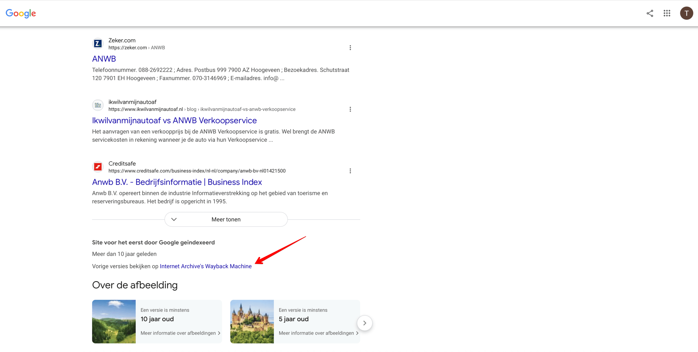Viewport: 698px width, 352px height.
Task: Open the account avatar T
Action: [687, 13]
